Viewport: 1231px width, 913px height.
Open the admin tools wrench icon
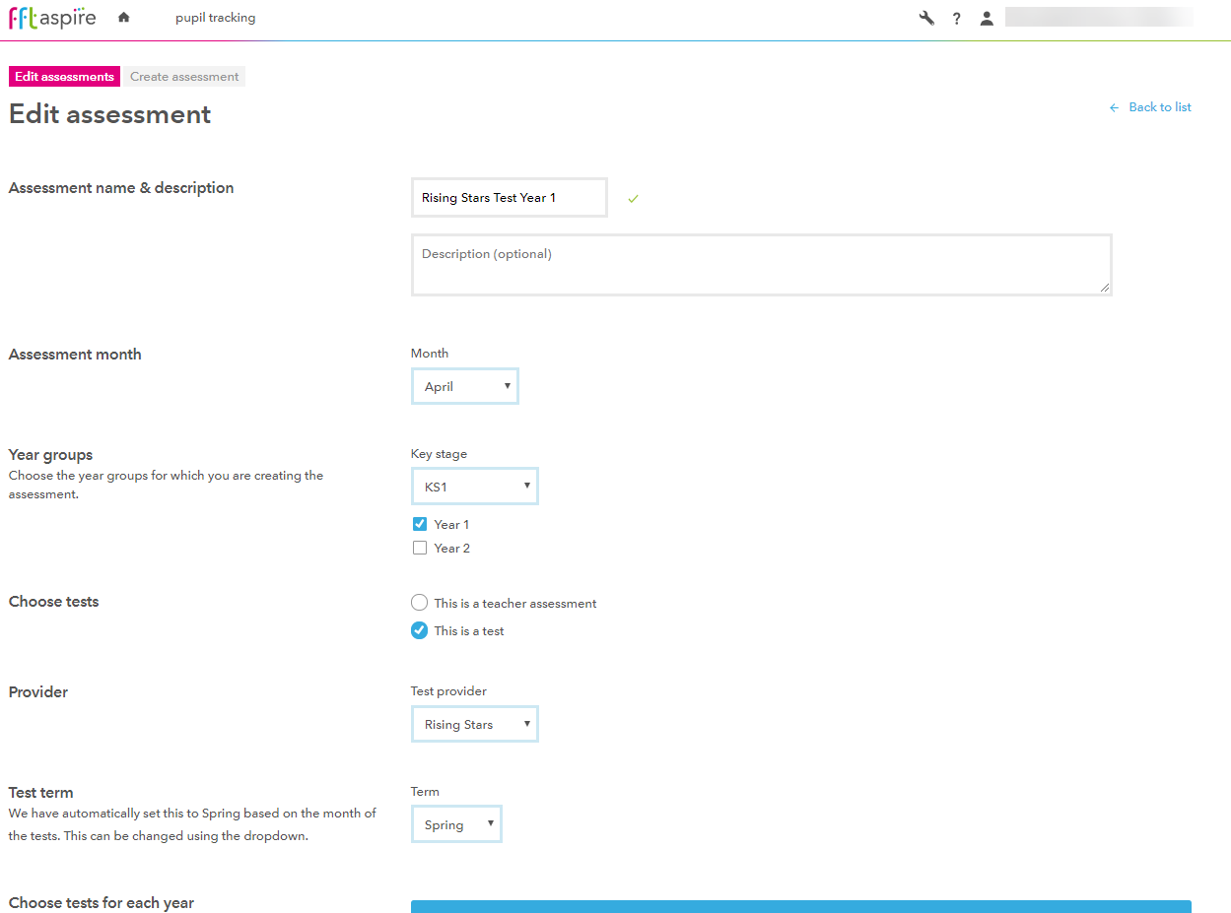(925, 17)
